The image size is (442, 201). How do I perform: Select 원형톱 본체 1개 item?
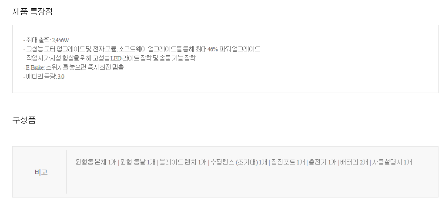[96, 162]
